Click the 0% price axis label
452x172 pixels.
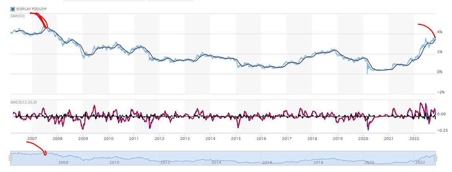pyautogui.click(x=440, y=72)
